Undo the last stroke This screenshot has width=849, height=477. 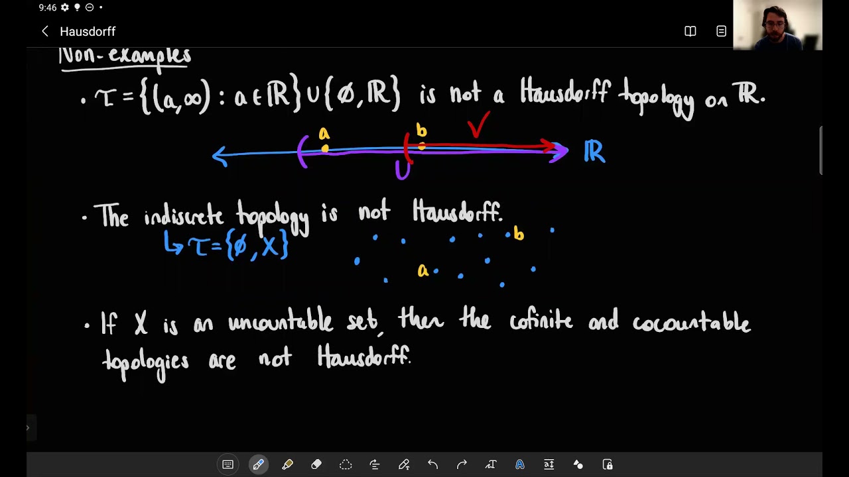click(432, 464)
